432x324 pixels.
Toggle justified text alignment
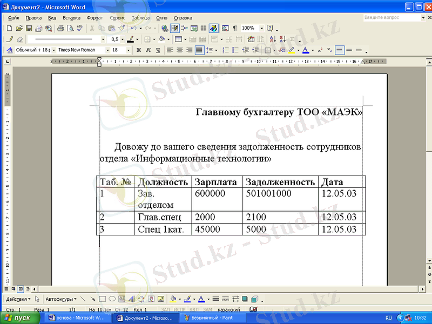(199, 50)
